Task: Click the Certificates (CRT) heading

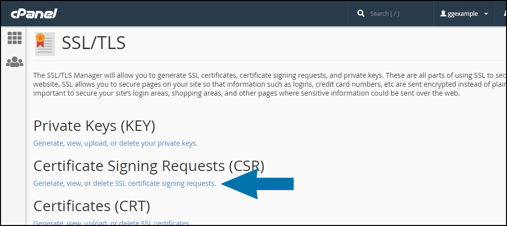Action: point(92,205)
